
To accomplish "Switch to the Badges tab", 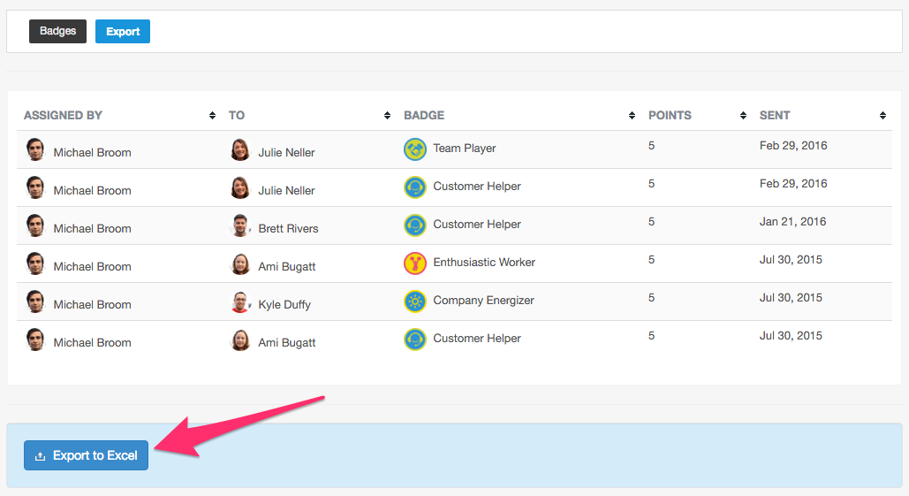I will click(57, 31).
